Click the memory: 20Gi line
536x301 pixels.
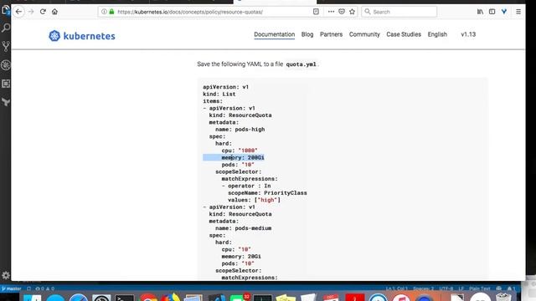[241, 257]
